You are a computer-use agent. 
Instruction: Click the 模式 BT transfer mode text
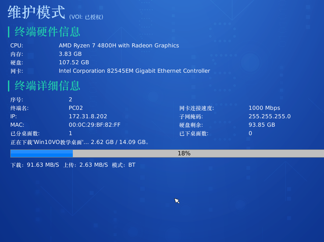click(x=124, y=165)
